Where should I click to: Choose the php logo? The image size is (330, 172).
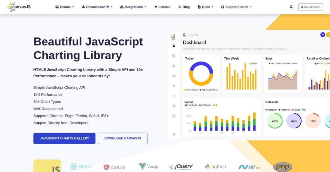point(282,167)
